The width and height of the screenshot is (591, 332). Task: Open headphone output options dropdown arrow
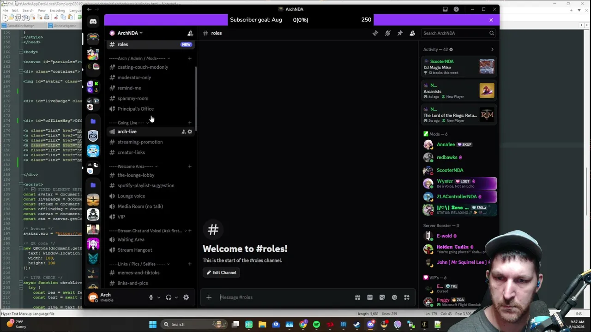tap(176, 298)
